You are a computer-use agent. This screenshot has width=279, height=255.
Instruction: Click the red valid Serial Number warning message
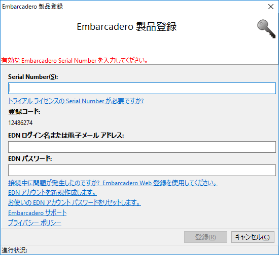click(x=75, y=61)
